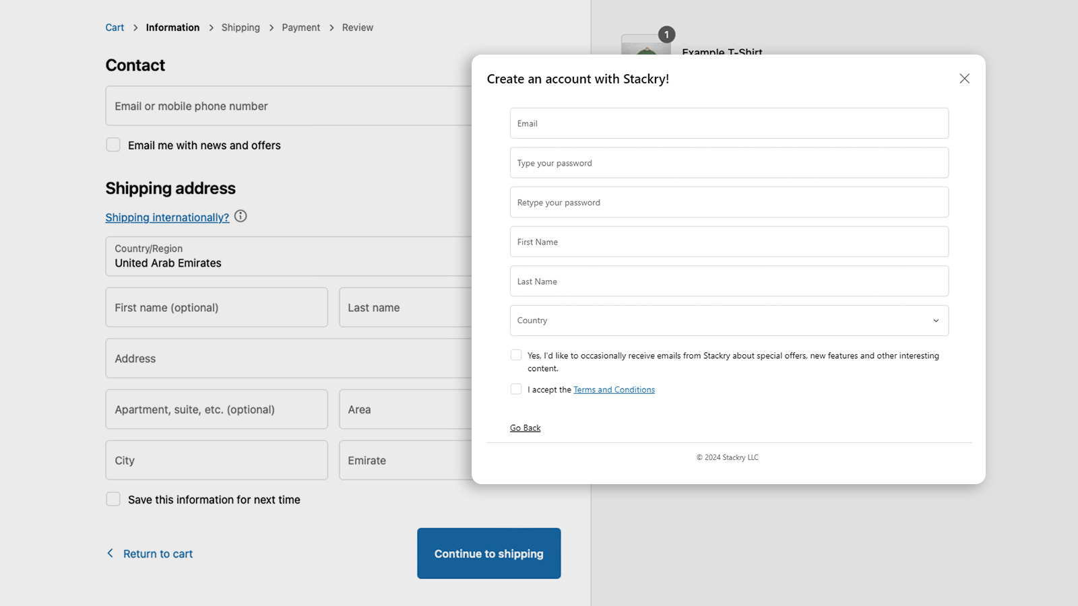Click the back chevron beside Return to cart
This screenshot has width=1078, height=606.
110,553
